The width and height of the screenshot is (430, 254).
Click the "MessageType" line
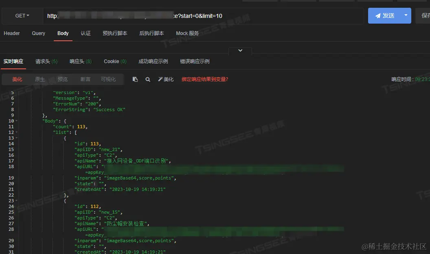[77, 98]
